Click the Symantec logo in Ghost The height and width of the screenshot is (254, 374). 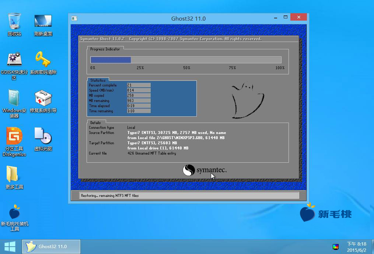[x=205, y=170]
